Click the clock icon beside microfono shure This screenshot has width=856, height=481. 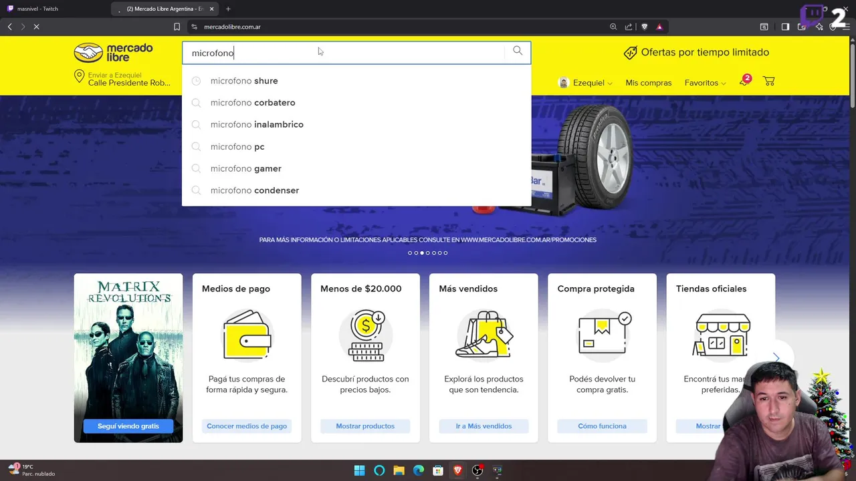pyautogui.click(x=196, y=81)
